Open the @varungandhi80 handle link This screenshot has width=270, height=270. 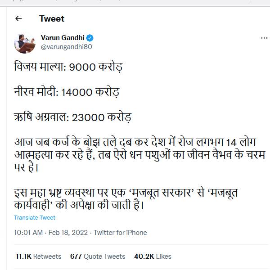(x=66, y=47)
